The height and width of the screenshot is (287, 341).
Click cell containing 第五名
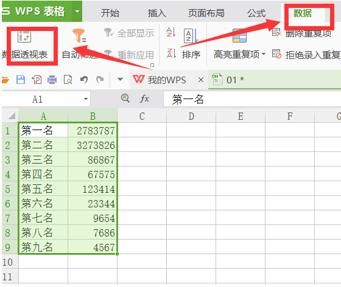tap(43, 188)
